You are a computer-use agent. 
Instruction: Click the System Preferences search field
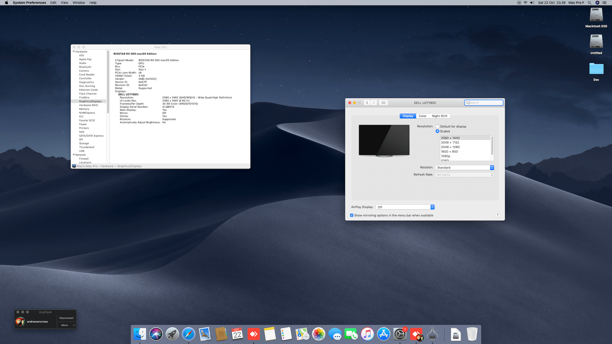click(x=484, y=103)
